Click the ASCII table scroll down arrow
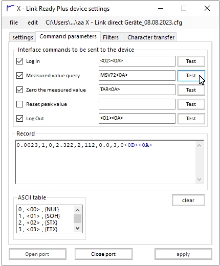 coord(78,228)
